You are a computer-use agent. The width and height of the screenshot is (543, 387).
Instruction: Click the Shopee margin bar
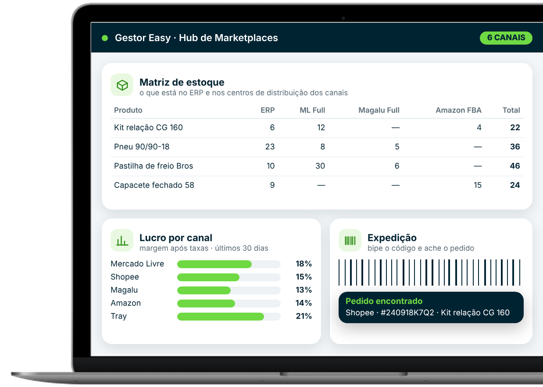(x=229, y=278)
